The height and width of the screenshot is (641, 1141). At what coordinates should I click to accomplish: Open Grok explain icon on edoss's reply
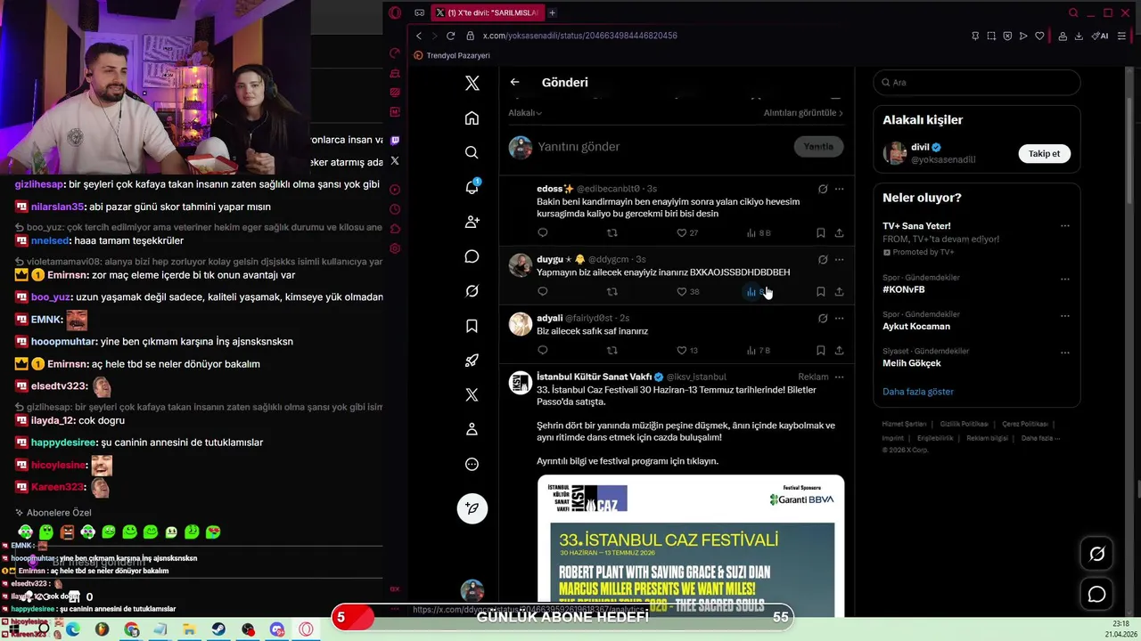tap(823, 189)
